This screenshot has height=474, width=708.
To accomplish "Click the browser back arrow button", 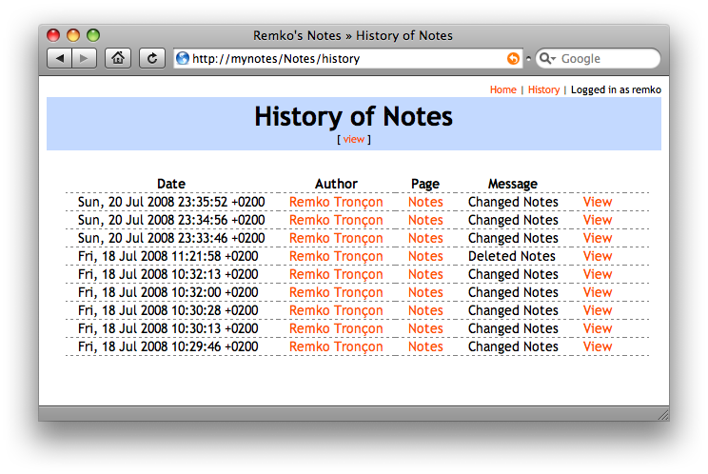I will (x=59, y=58).
